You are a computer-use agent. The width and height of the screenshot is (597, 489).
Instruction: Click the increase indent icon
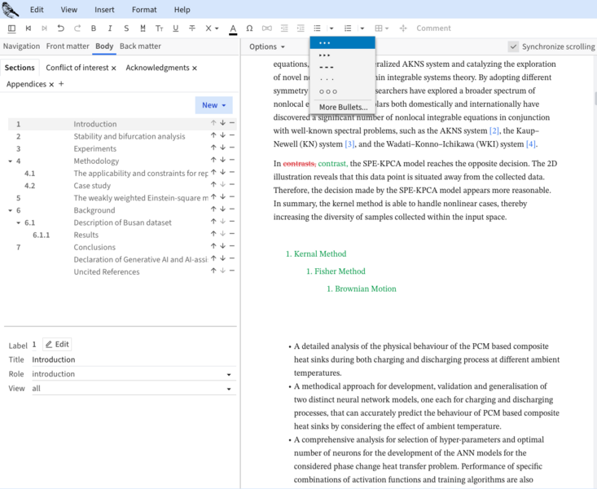click(301, 29)
